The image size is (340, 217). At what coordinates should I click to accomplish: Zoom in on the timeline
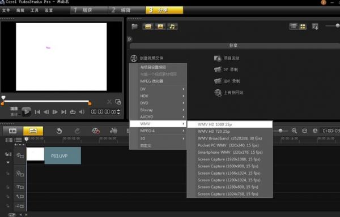(x=294, y=131)
